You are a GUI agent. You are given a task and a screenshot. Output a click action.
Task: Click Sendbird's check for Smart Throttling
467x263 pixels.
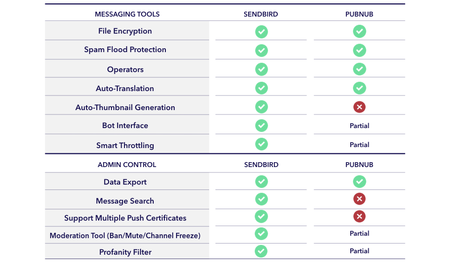[x=262, y=144]
